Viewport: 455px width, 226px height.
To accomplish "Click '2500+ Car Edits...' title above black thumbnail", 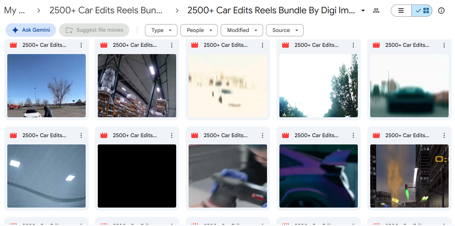I will [135, 135].
